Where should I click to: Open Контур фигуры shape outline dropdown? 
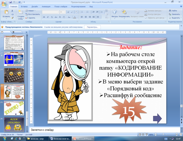154,14
